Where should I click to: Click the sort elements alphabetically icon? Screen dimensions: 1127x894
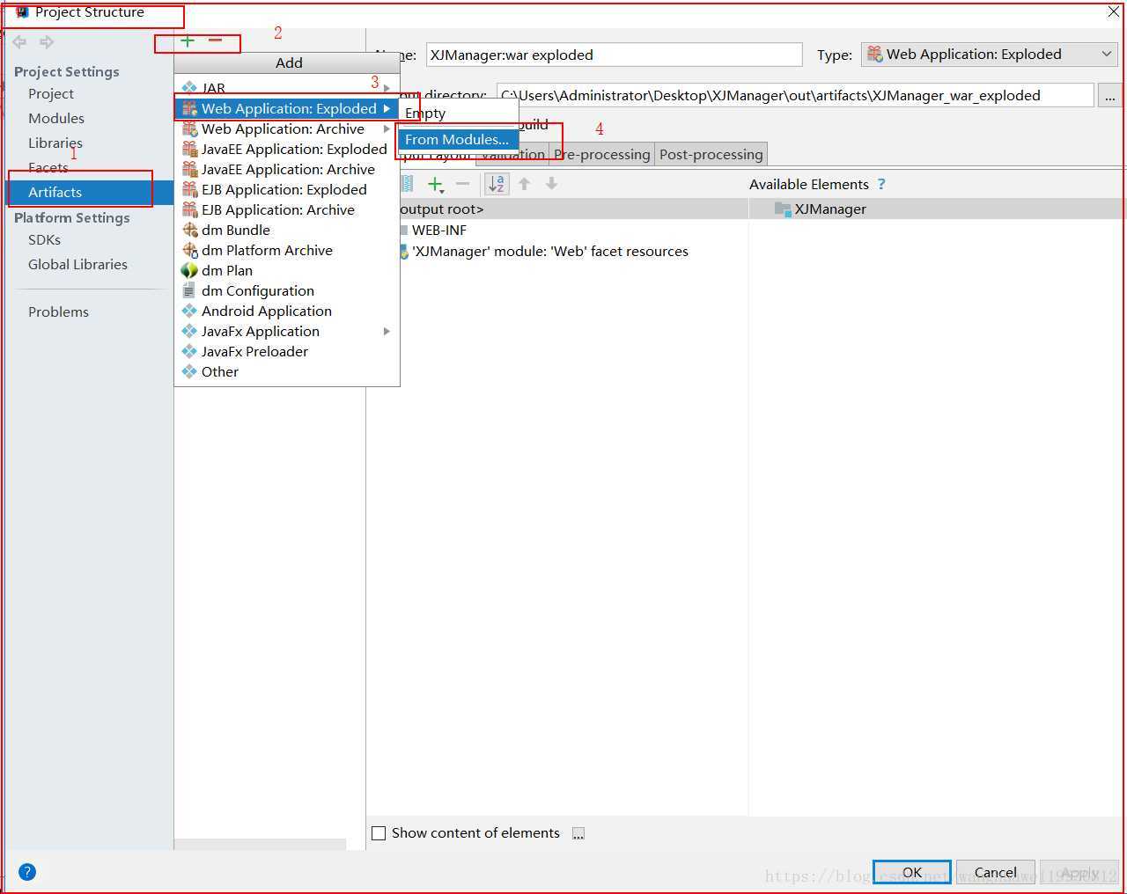(497, 184)
